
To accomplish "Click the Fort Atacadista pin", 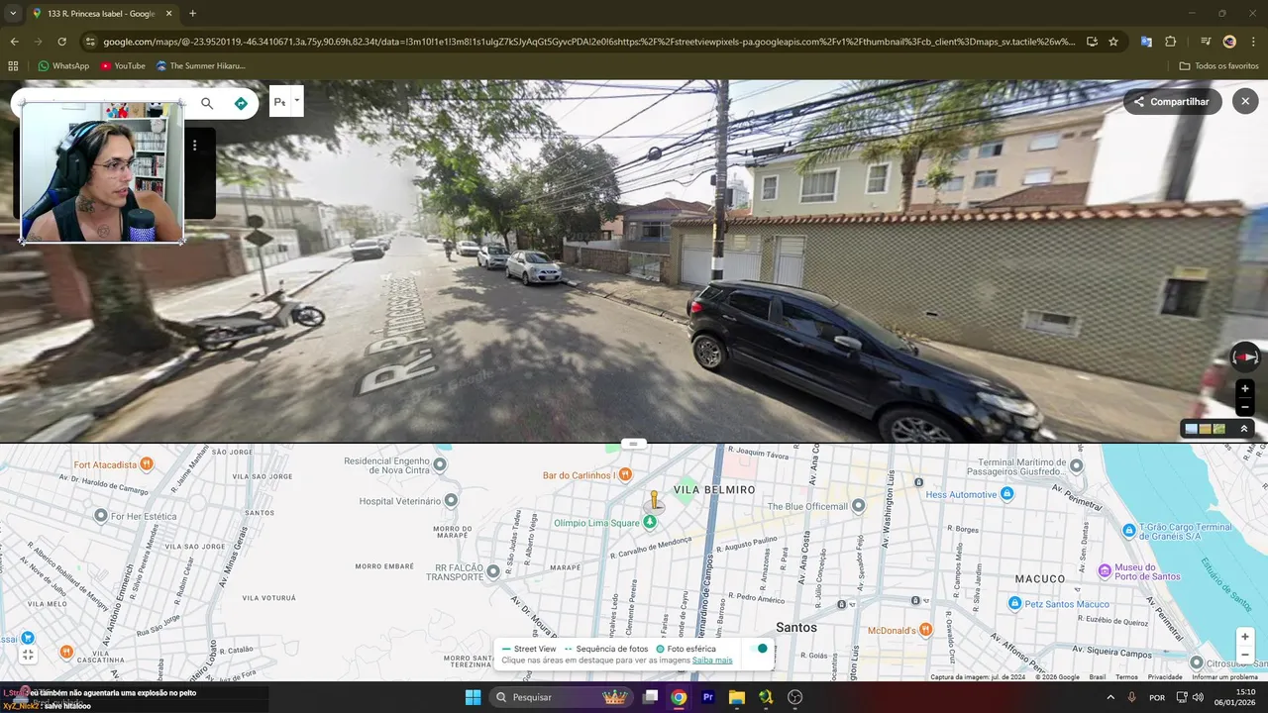I will click(147, 463).
